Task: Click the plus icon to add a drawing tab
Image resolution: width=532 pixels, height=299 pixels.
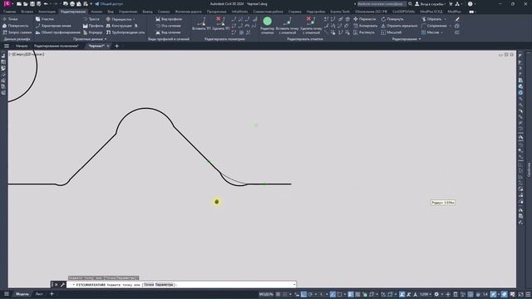Action: pos(116,46)
